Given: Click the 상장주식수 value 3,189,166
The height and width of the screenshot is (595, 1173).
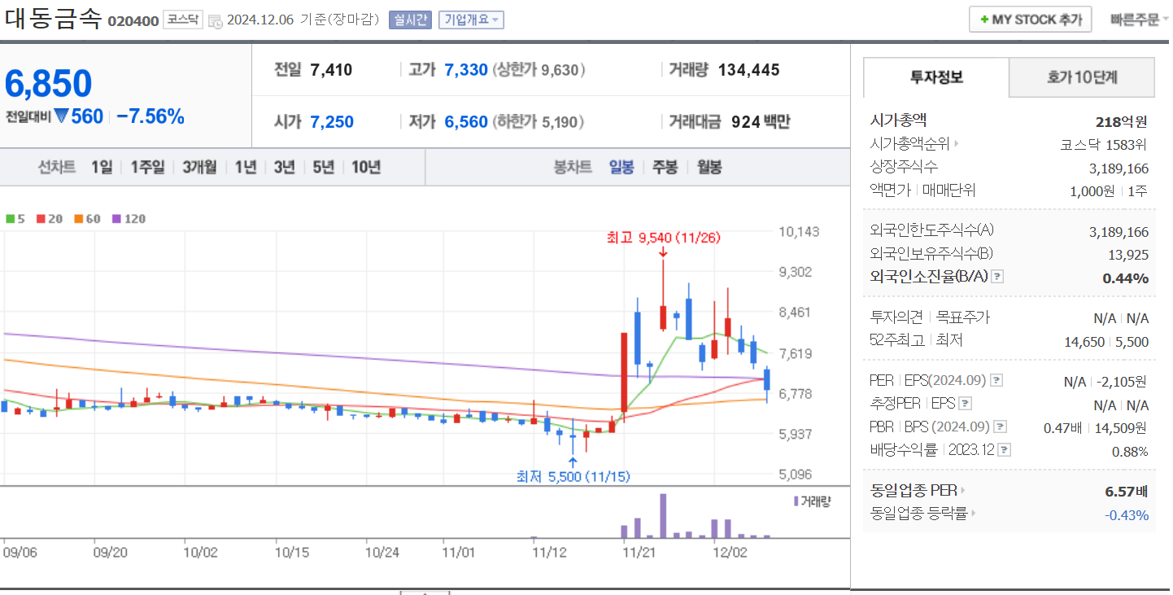Looking at the screenshot, I should coord(1118,168).
